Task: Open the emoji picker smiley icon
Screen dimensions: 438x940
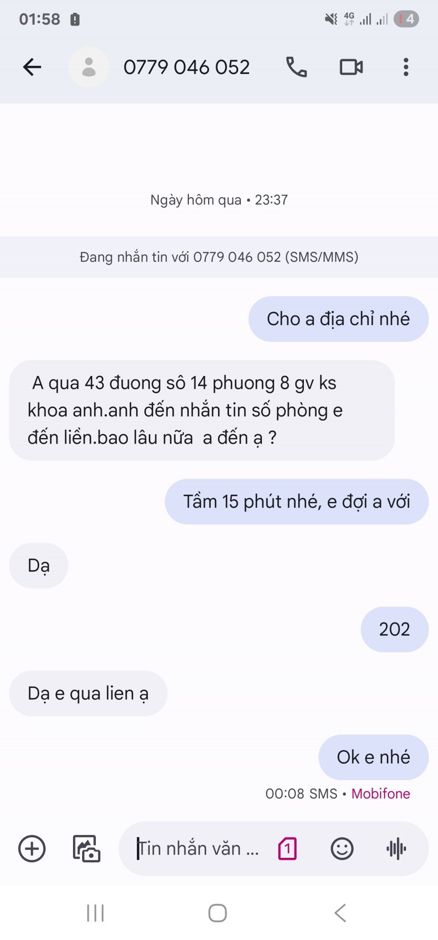Action: [x=342, y=849]
